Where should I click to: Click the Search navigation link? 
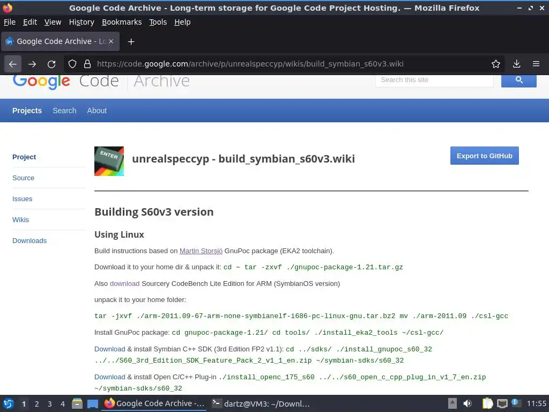pos(64,111)
